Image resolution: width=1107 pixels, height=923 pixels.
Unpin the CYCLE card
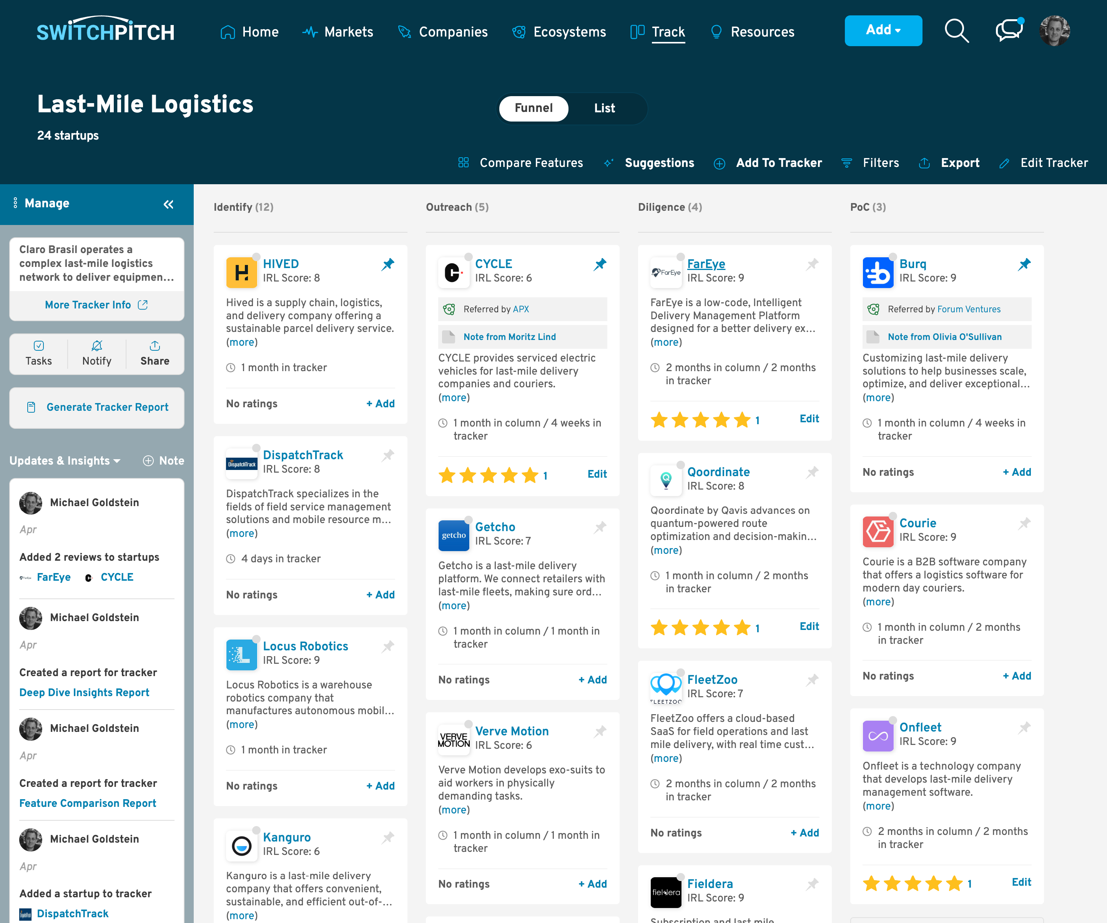pyautogui.click(x=600, y=264)
